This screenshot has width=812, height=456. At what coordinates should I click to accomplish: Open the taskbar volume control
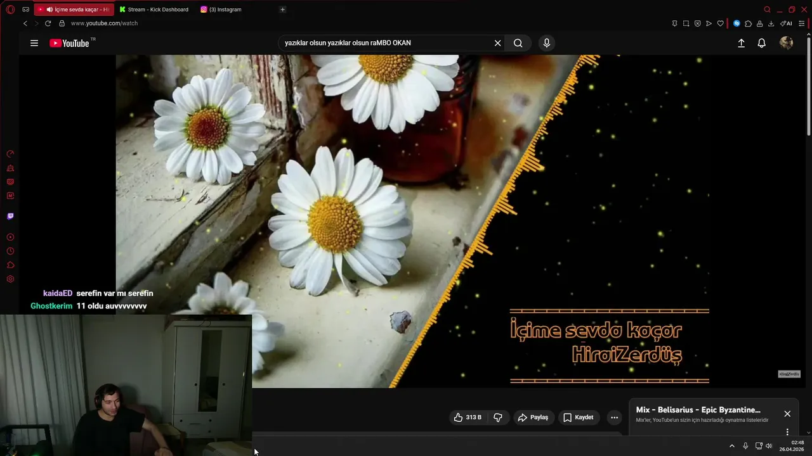coord(769,446)
